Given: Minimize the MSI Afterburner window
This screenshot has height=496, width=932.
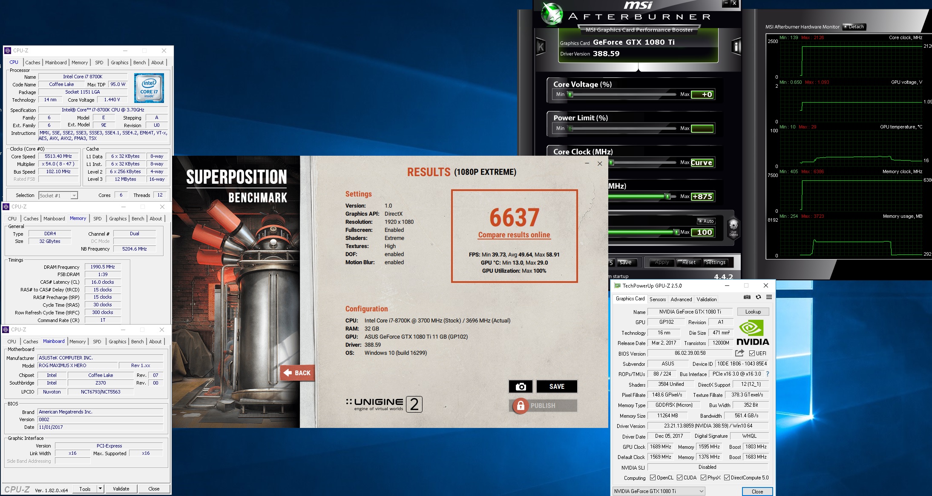Looking at the screenshot, I should point(726,3).
